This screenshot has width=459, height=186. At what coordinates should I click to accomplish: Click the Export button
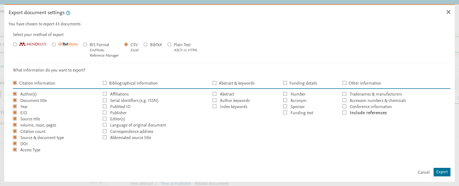[442, 172]
